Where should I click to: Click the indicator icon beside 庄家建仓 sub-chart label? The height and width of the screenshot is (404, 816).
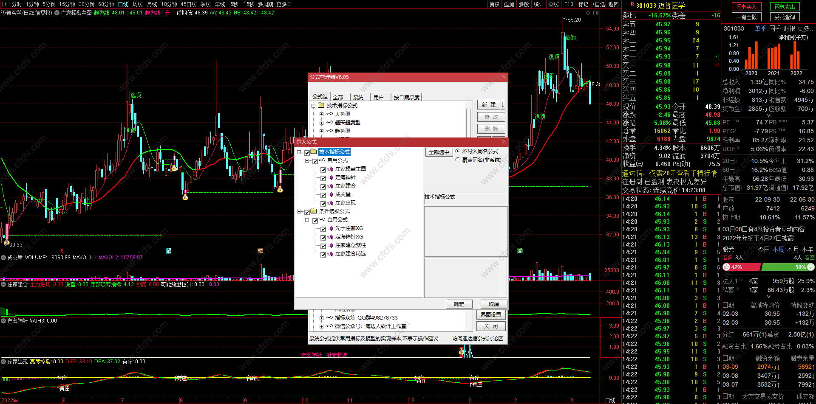click(x=3, y=284)
